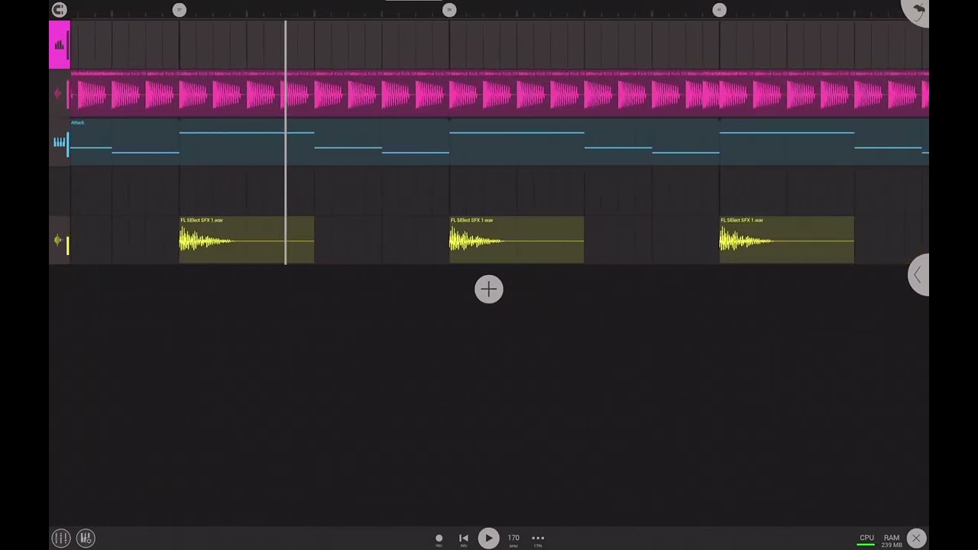Select the Attack automation clip label
Image resolution: width=978 pixels, height=550 pixels.
[x=77, y=122]
